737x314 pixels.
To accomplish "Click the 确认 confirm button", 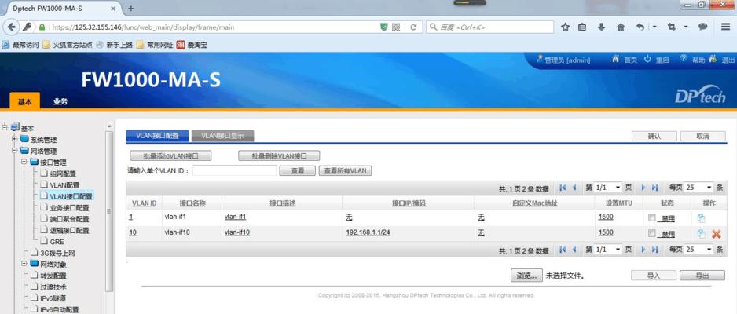I will 654,136.
